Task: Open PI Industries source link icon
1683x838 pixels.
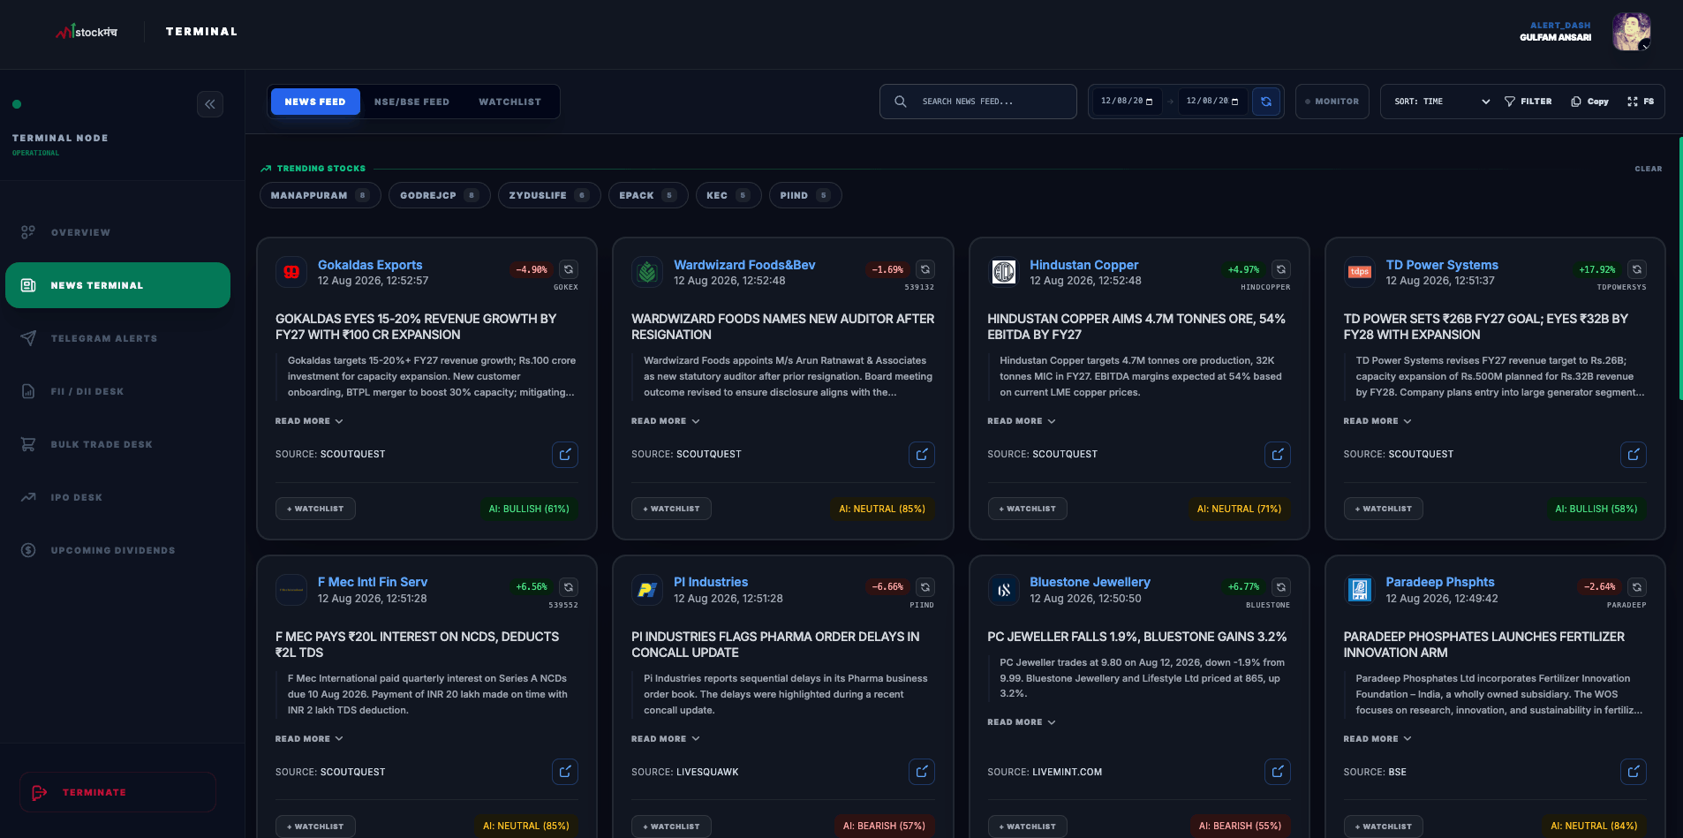Action: [922, 772]
